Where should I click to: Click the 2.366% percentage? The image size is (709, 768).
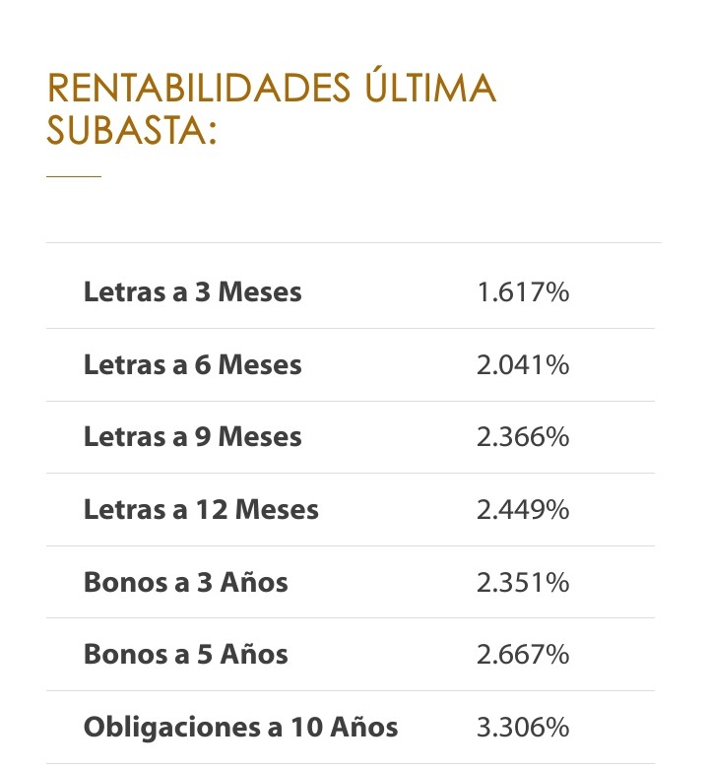coord(523,437)
